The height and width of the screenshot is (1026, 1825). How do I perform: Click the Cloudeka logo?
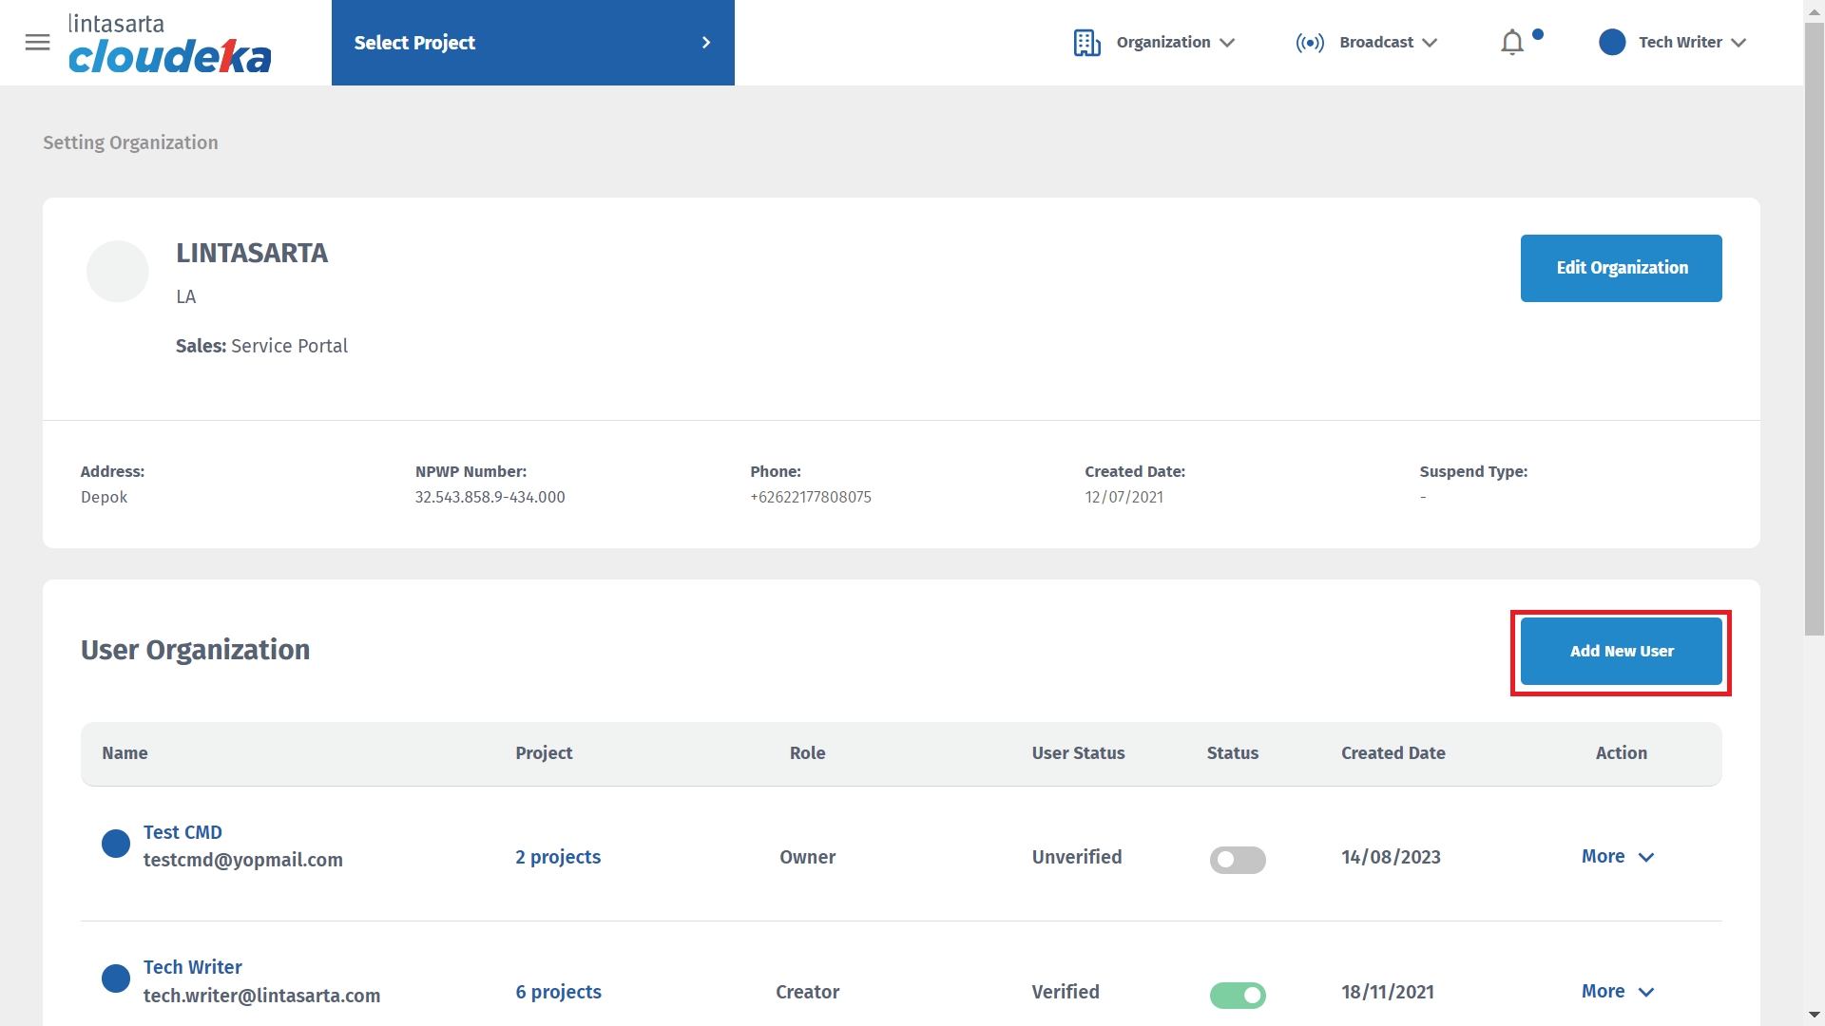[169, 44]
